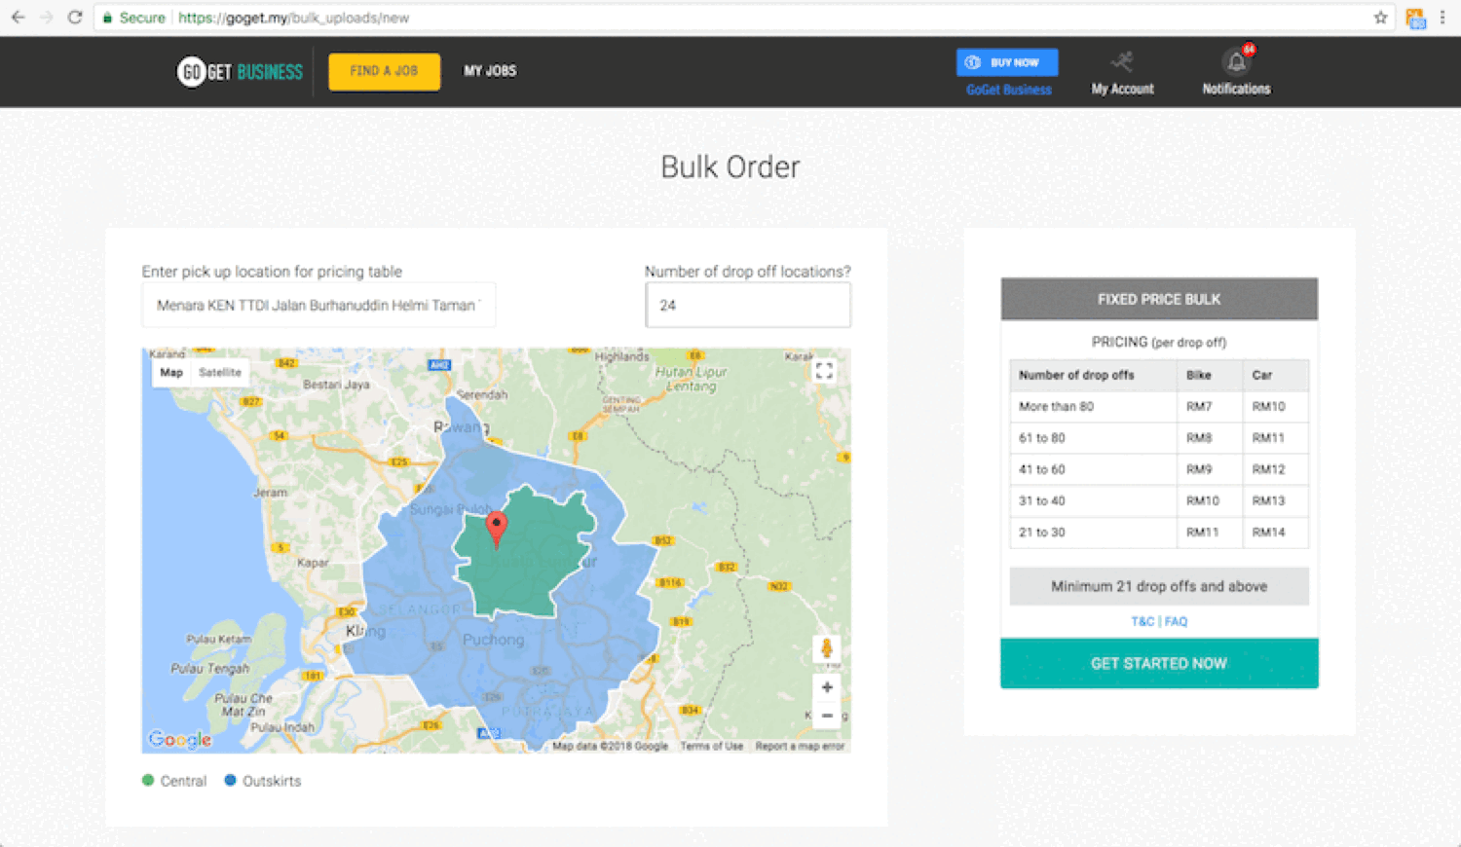Screen dimensions: 1461x847
Task: Click the red pickup location pin
Action: coord(496,527)
